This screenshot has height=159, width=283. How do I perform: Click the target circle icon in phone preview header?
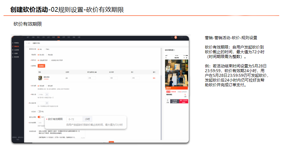tap(187, 58)
